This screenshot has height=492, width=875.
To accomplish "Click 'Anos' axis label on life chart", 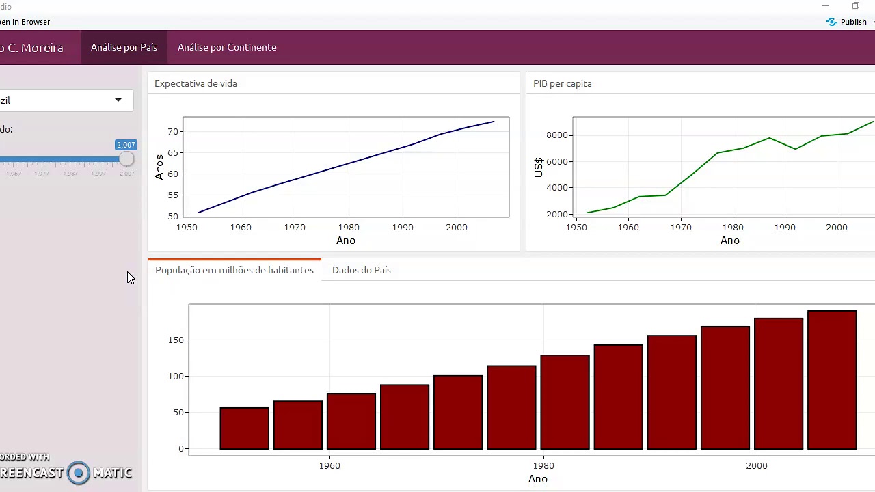I will [159, 167].
